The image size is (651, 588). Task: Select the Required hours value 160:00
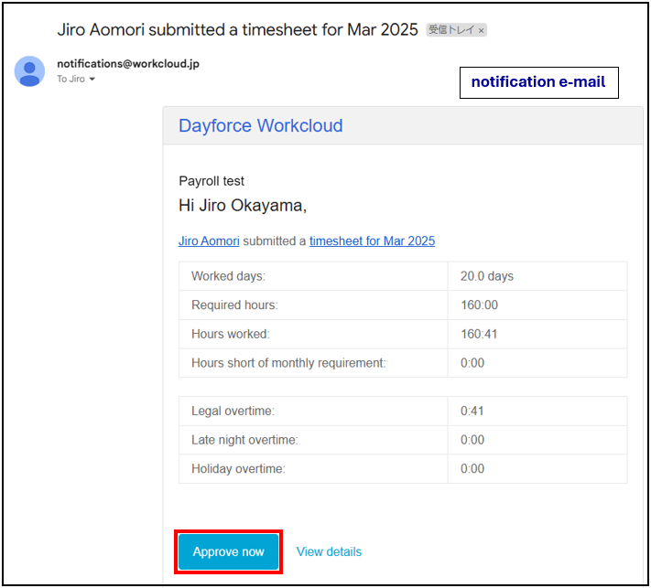pos(479,305)
